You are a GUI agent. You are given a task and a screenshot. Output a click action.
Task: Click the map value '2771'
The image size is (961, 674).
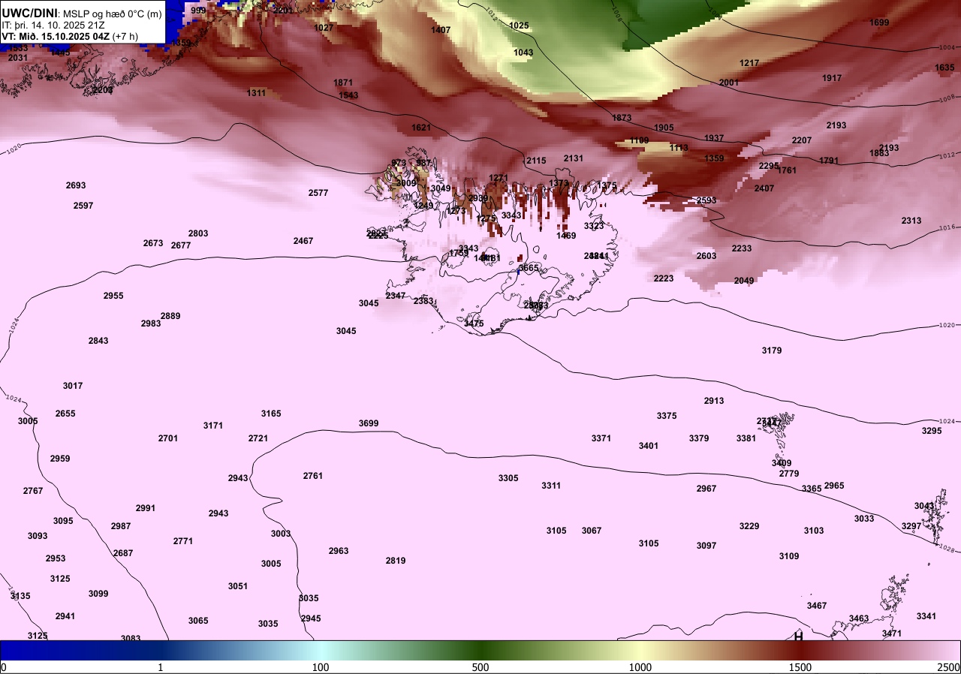(x=183, y=541)
